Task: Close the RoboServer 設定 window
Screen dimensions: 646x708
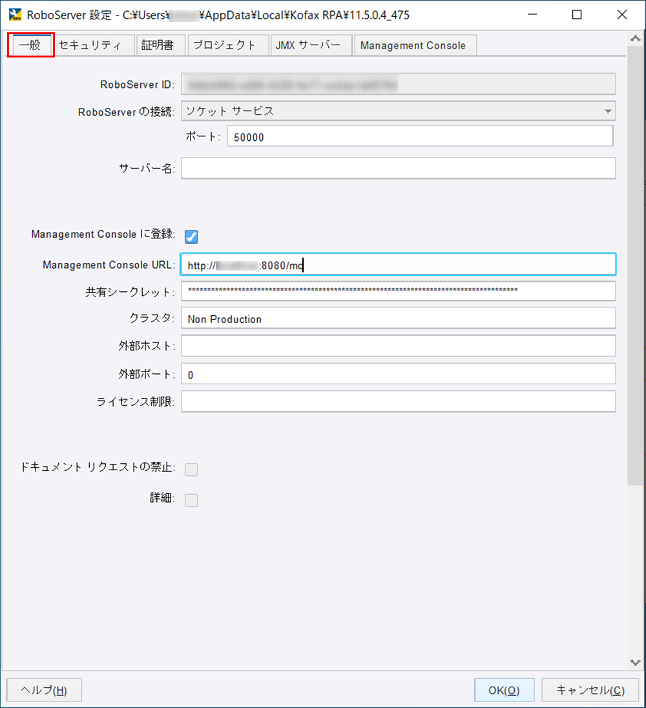Action: (x=622, y=15)
